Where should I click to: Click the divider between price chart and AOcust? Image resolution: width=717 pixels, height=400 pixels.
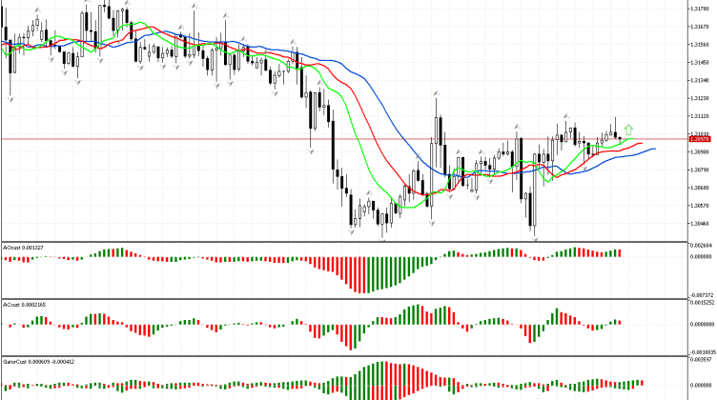pyautogui.click(x=343, y=240)
